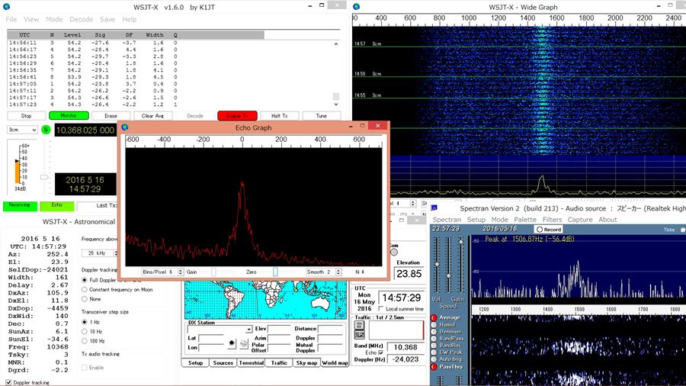Click the 10,368.025 000 frequency display
The width and height of the screenshot is (686, 386).
point(85,130)
